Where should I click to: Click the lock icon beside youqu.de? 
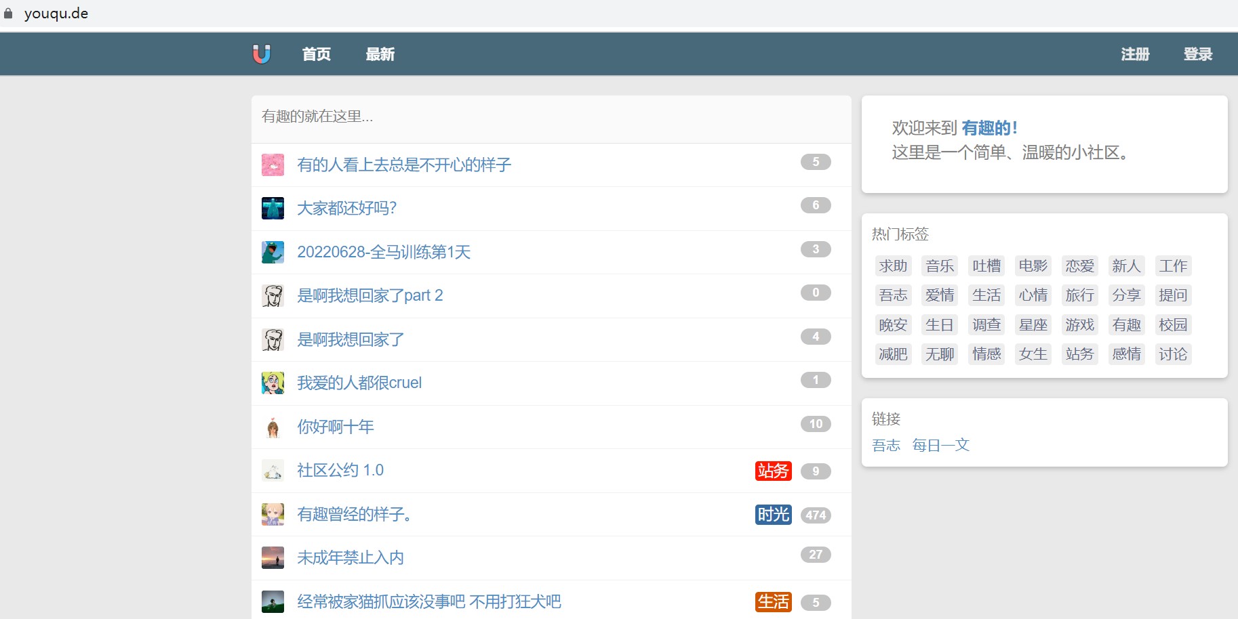click(8, 14)
